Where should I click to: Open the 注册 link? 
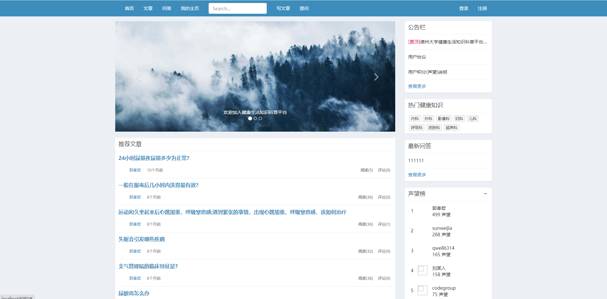click(482, 8)
